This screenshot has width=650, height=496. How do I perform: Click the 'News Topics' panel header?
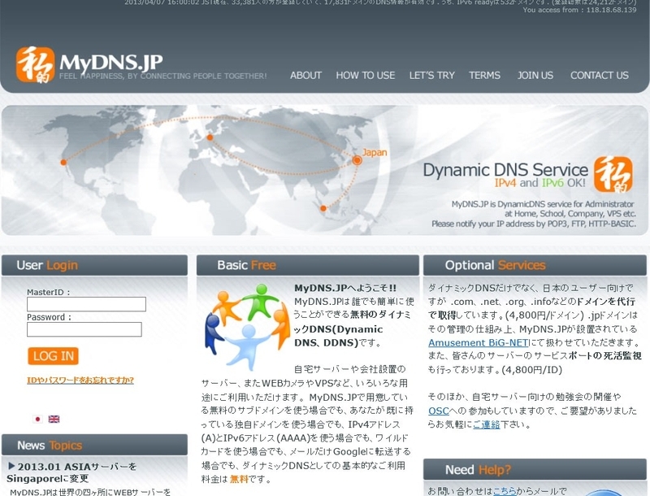[x=94, y=446]
